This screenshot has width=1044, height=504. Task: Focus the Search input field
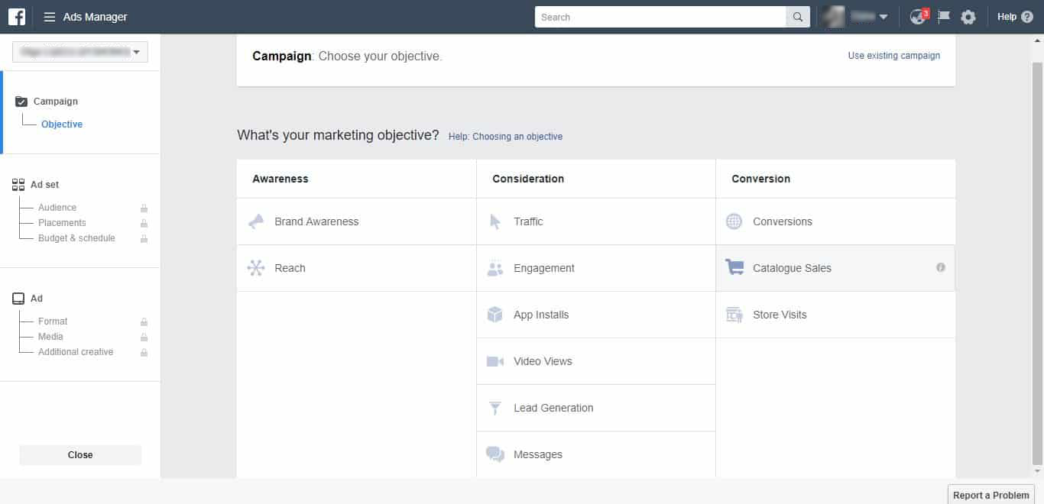point(660,17)
